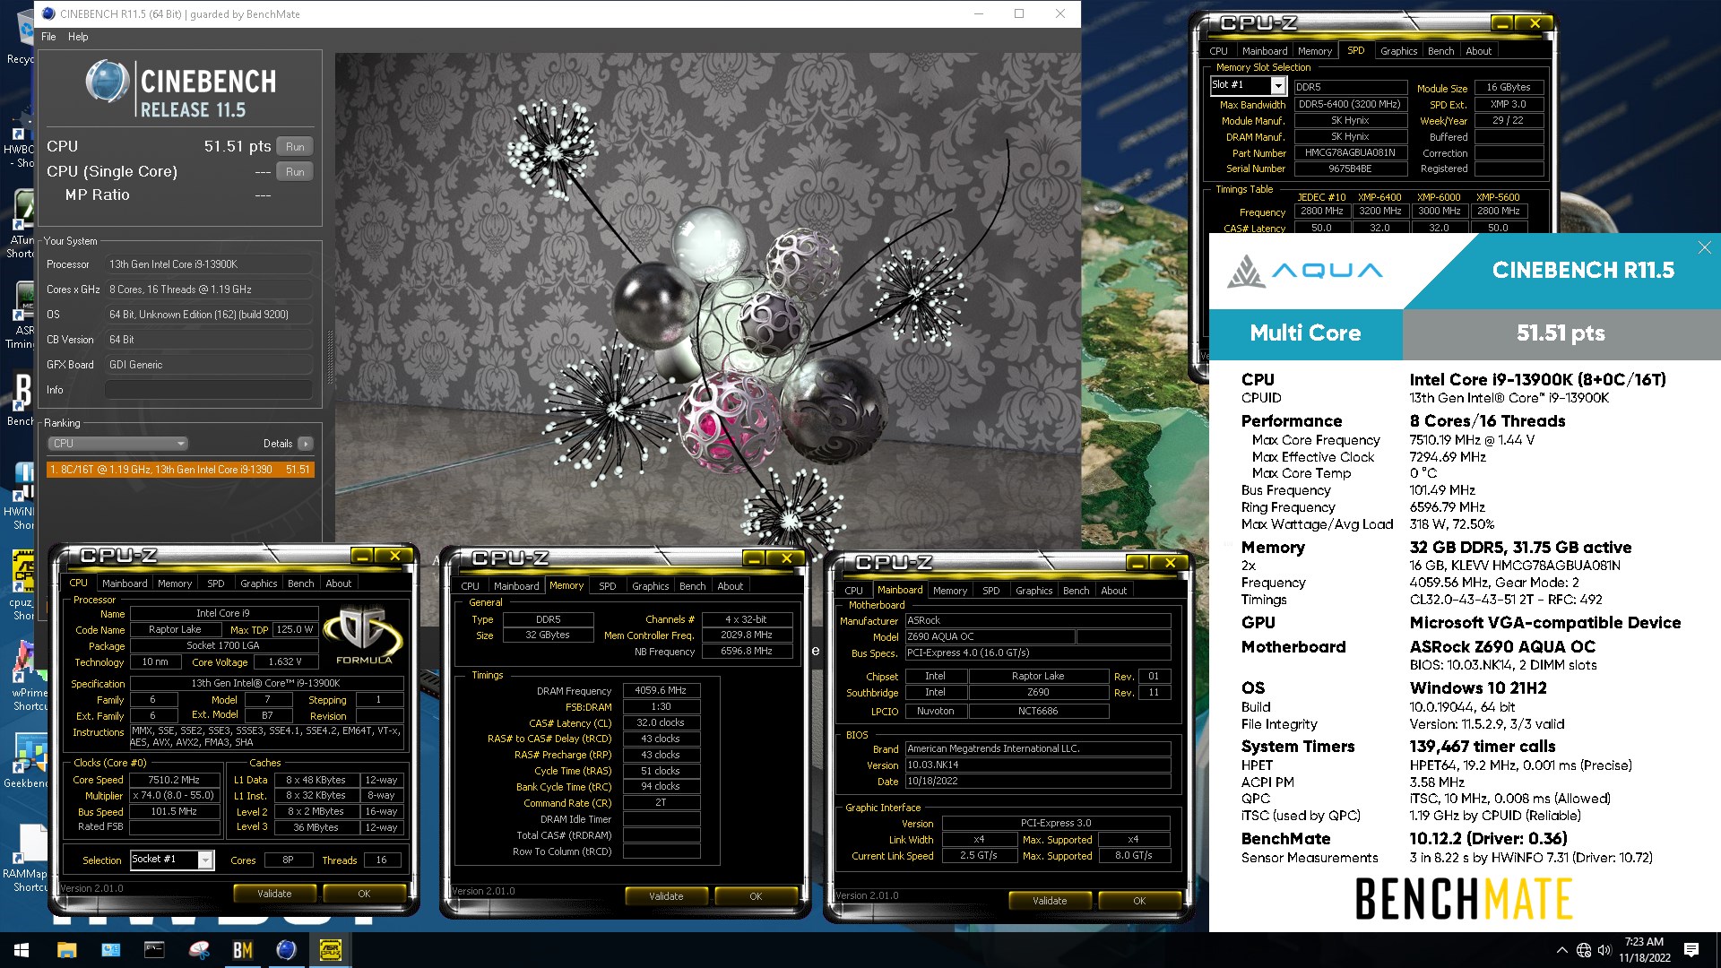Click OK in CPU-Z CPU window
This screenshot has width=1721, height=968.
click(364, 894)
